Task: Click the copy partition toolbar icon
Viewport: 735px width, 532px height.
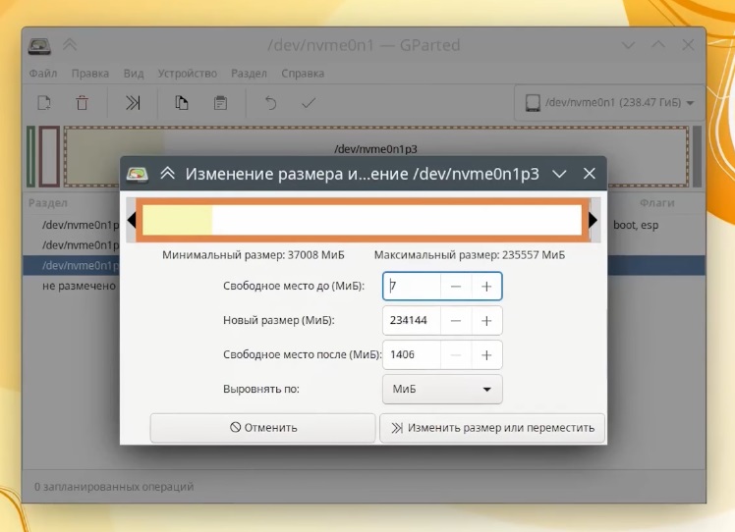Action: coord(182,102)
